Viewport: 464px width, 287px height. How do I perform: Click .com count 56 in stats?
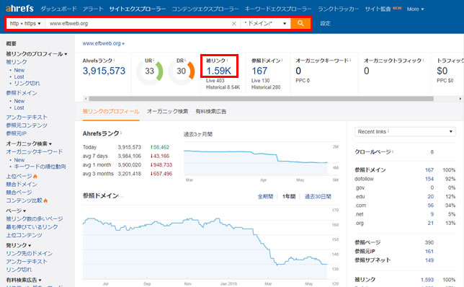tap(431, 206)
